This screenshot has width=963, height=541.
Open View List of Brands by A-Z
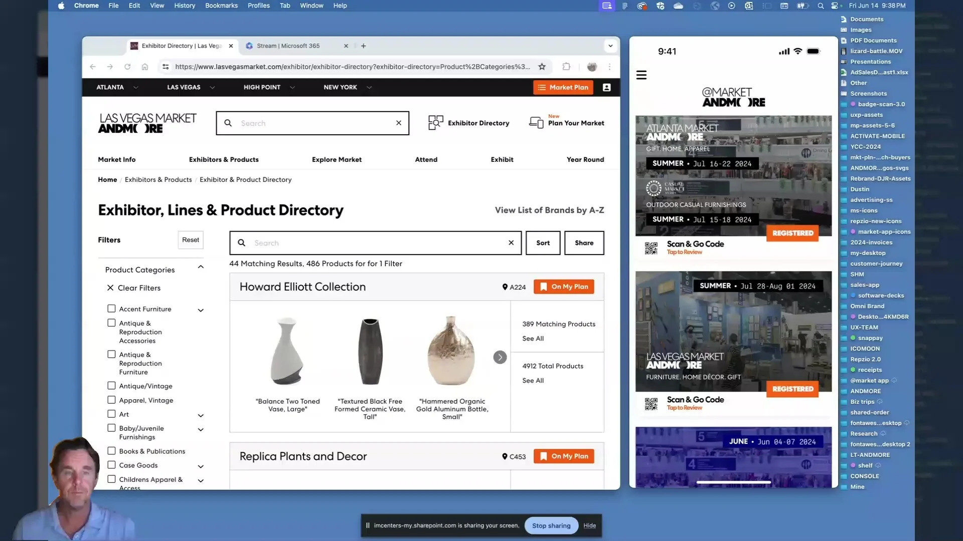pyautogui.click(x=549, y=210)
